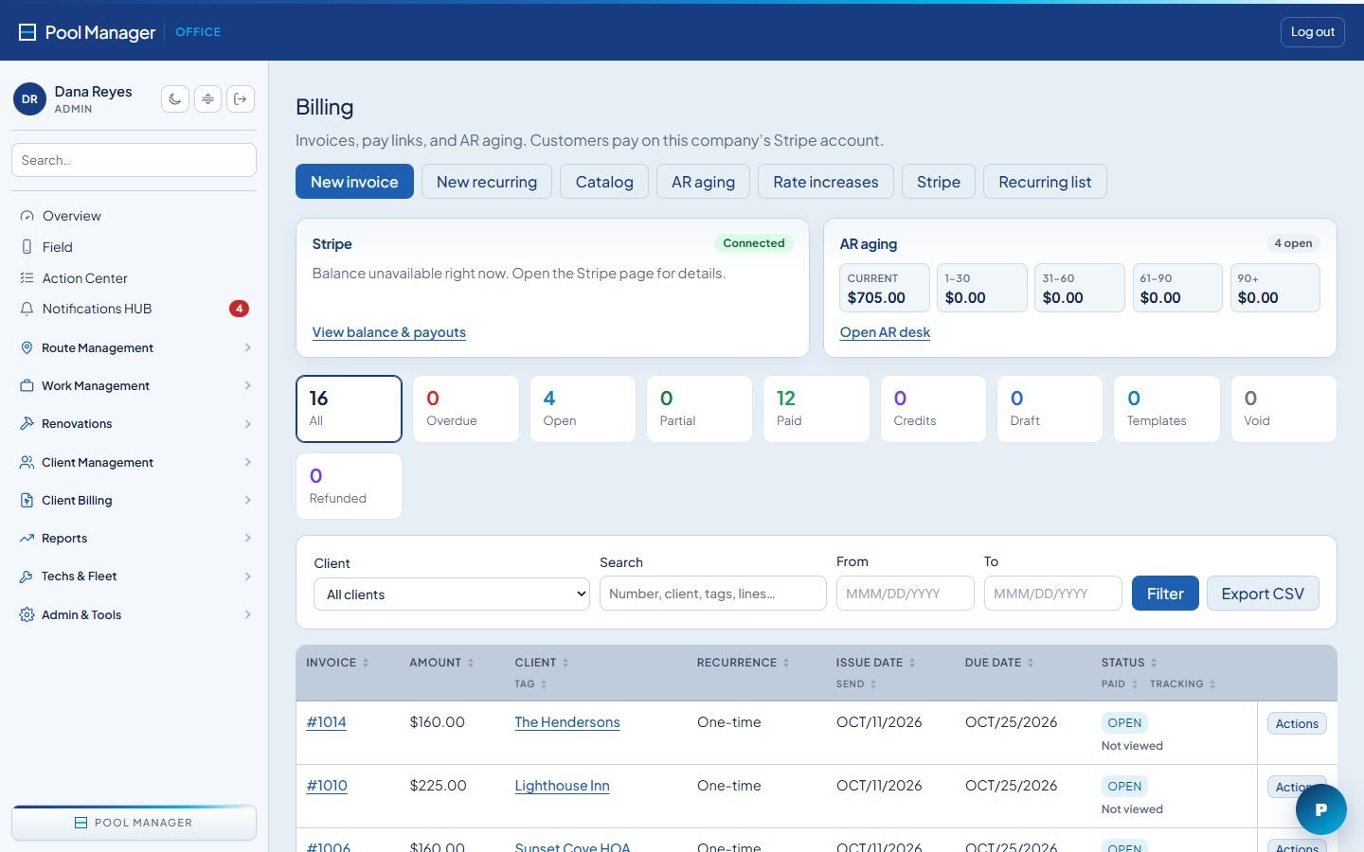Open View balance & payouts link

click(388, 332)
